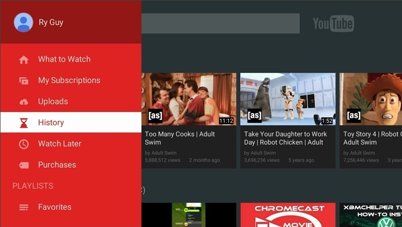Open the green phone-screen video thumbnail

(x=189, y=215)
